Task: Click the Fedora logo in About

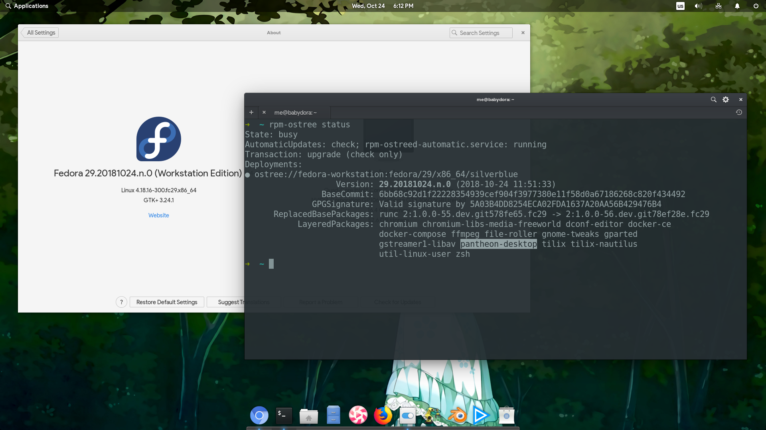Action: point(159,139)
